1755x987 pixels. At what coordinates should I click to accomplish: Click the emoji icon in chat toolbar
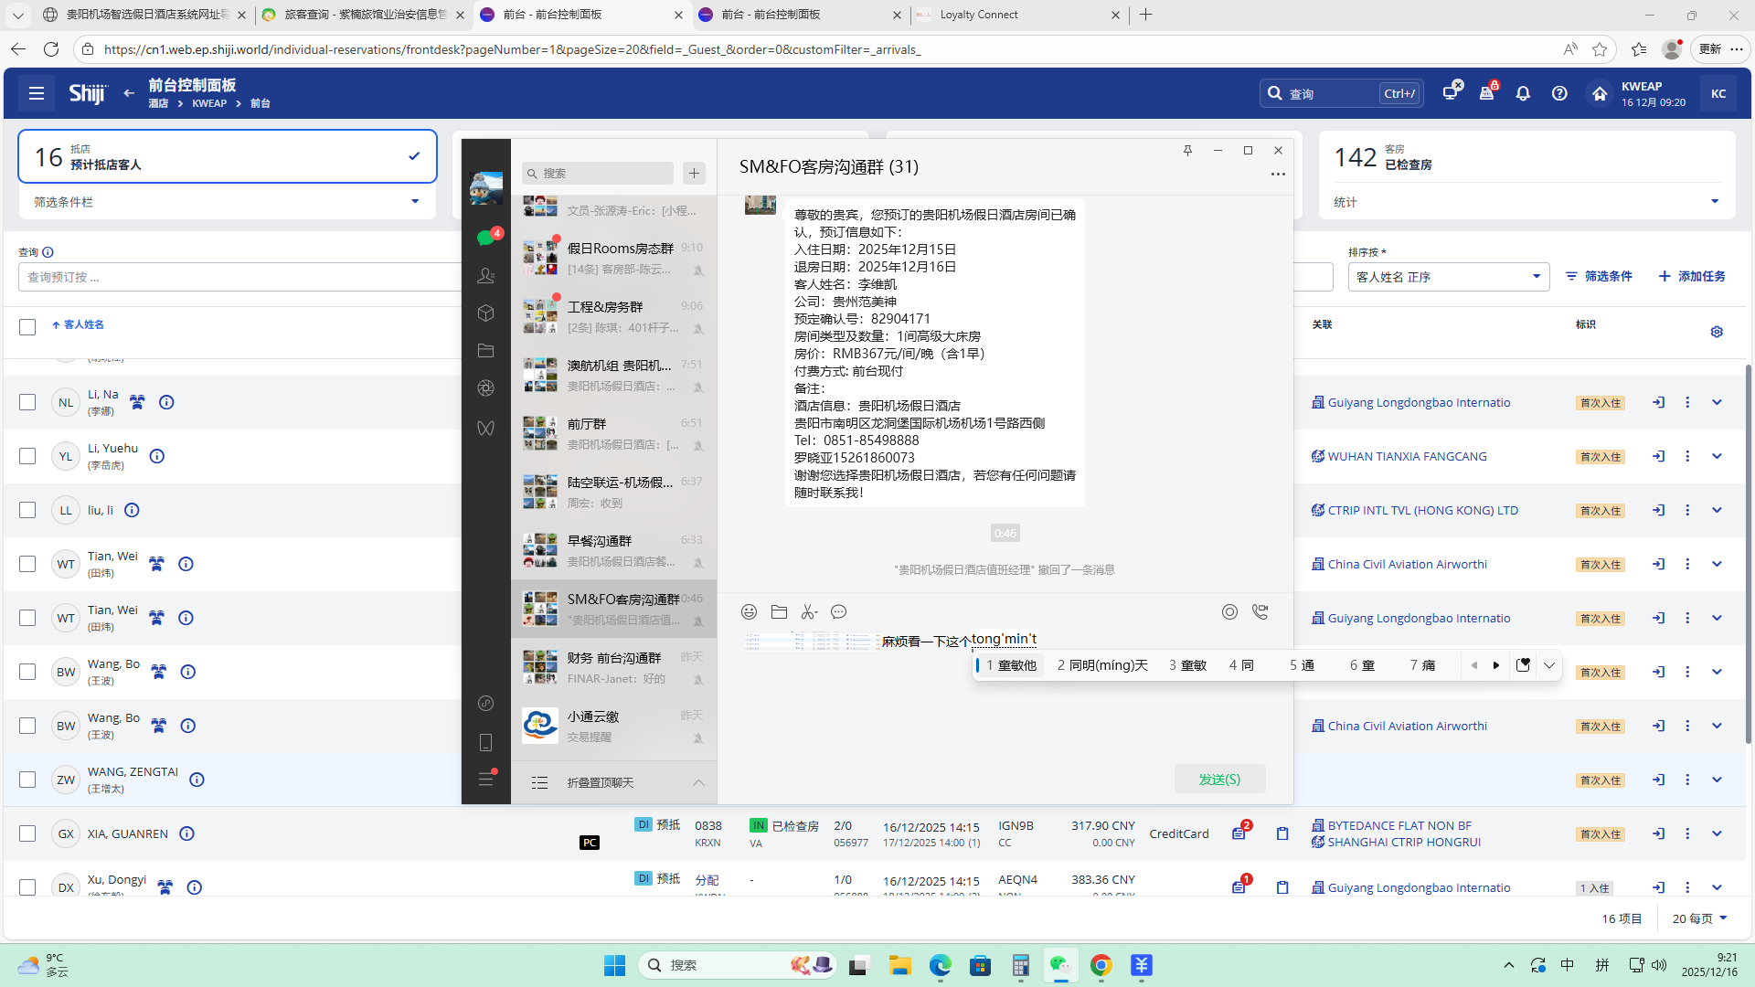[749, 612]
